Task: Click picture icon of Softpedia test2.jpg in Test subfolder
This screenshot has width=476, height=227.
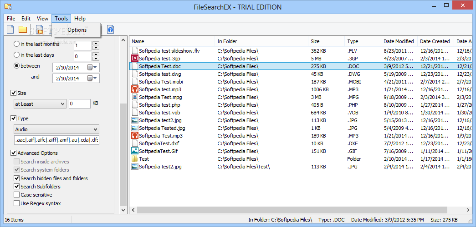Action: pos(135,167)
